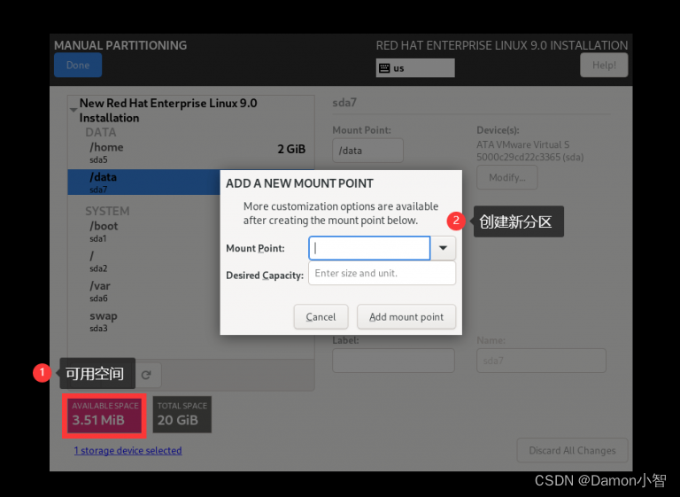680x497 pixels.
Task: Select the swap sda3 partition row
Action: tap(144, 322)
